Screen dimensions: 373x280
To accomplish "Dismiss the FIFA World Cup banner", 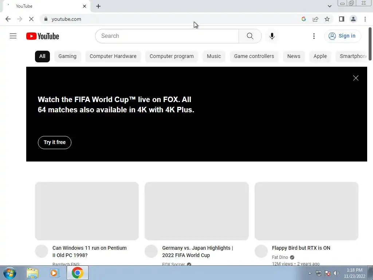I will click(x=356, y=78).
